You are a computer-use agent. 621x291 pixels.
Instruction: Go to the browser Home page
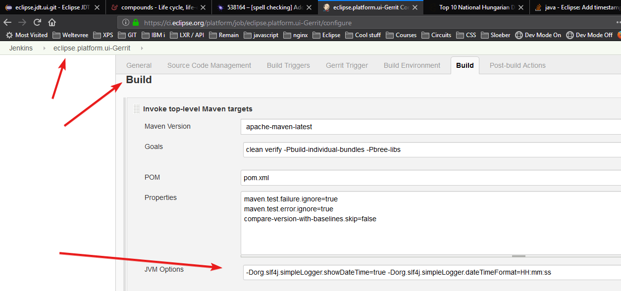point(52,22)
